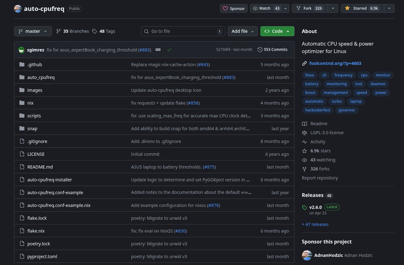
Task: Click the README.md file icon
Action: 22,167
